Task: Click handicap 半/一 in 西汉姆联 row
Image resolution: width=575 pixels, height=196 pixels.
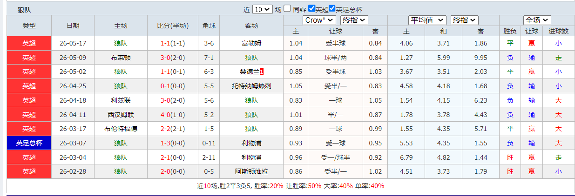Action: click(336, 115)
